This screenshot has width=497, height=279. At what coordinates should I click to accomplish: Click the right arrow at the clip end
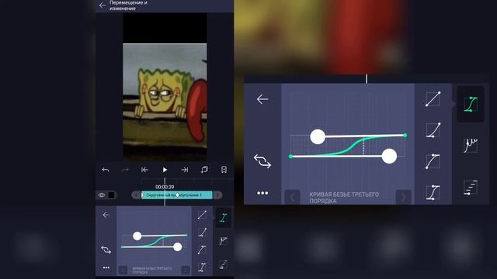[x=217, y=195]
